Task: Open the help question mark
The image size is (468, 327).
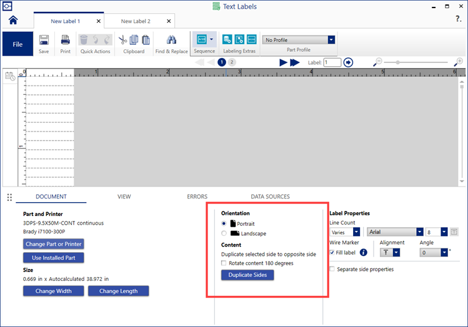Action: 459,19
